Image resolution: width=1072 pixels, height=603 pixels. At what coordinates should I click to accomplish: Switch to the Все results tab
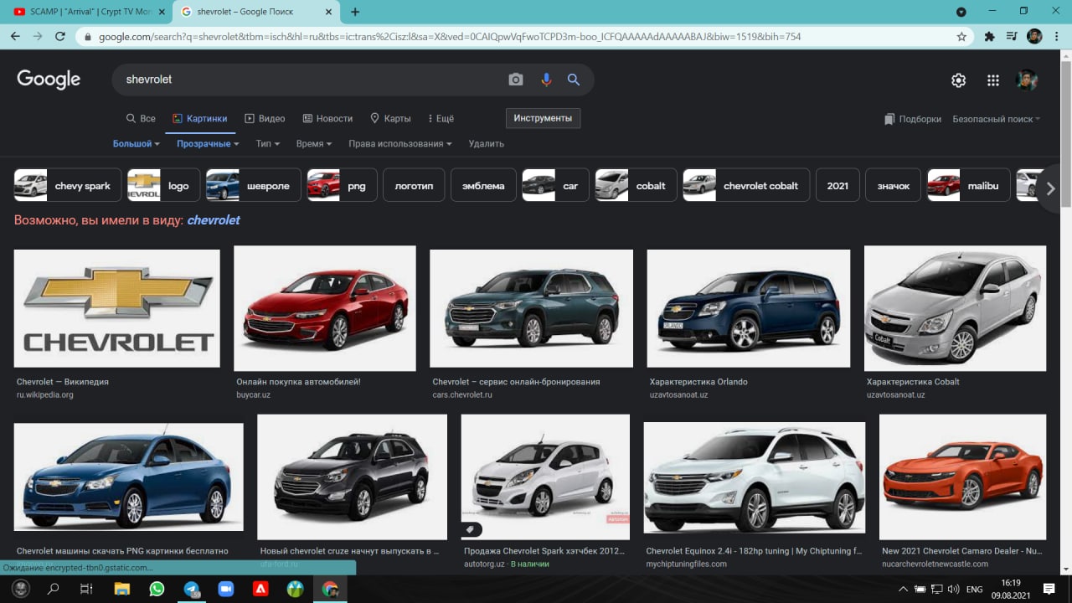click(x=141, y=119)
